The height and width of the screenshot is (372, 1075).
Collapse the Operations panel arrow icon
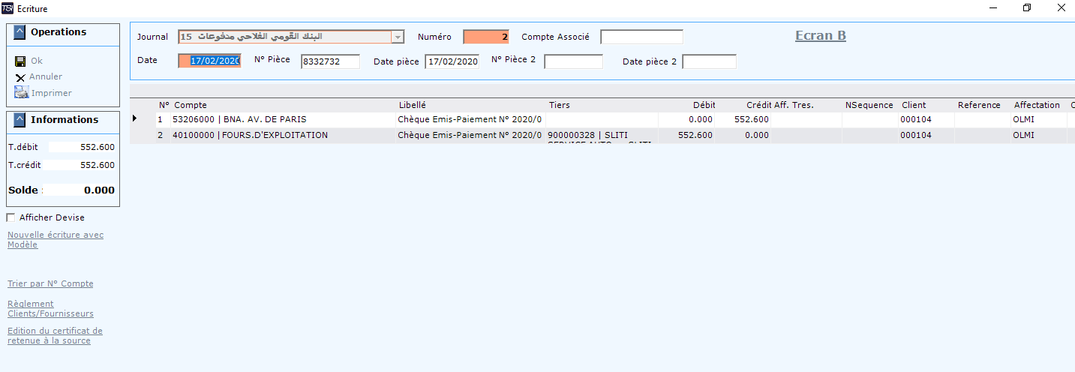(x=20, y=32)
